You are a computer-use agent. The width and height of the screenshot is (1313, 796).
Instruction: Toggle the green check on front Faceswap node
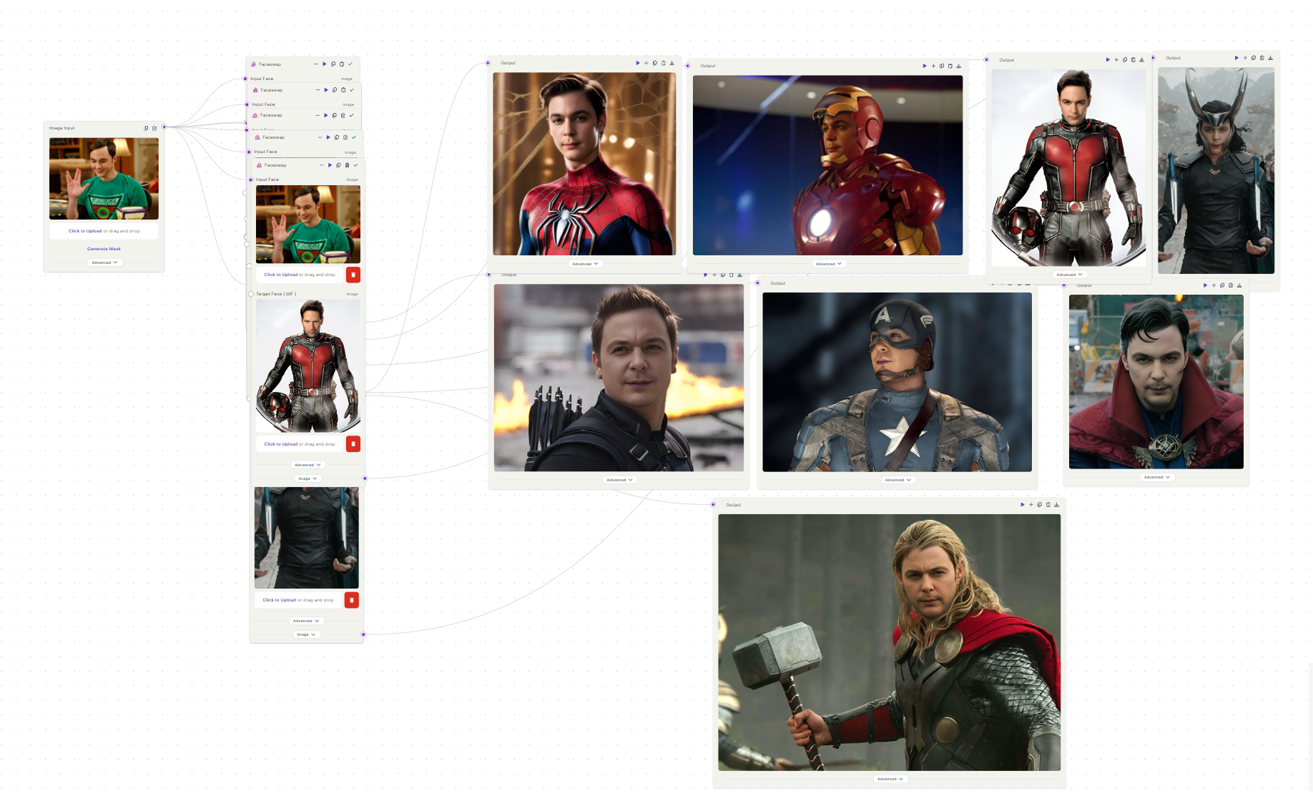coord(355,165)
